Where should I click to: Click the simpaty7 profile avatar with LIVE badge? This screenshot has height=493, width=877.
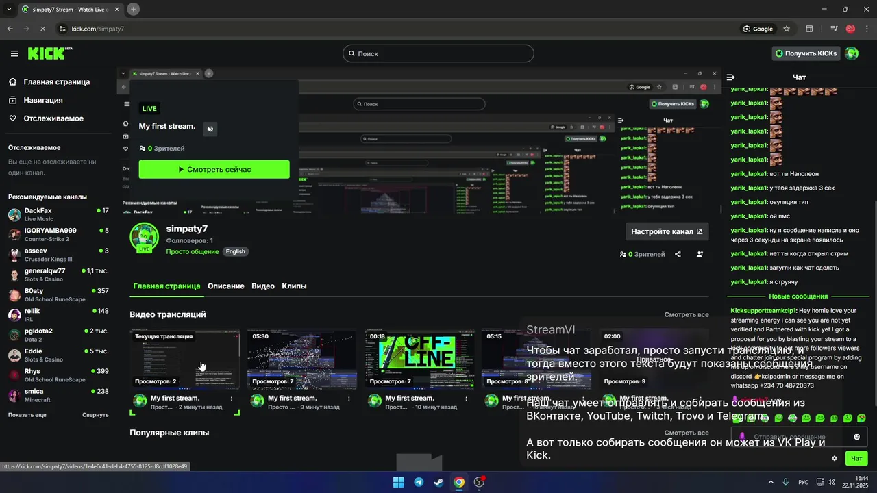(144, 238)
